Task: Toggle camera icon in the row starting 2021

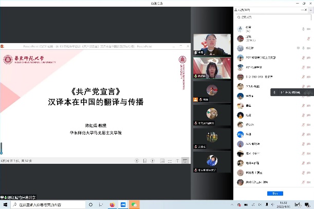Action: (308, 58)
